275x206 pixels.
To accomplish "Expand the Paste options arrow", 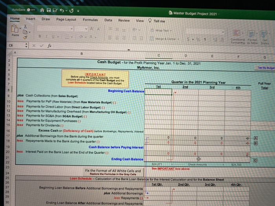I will pos(20,28).
